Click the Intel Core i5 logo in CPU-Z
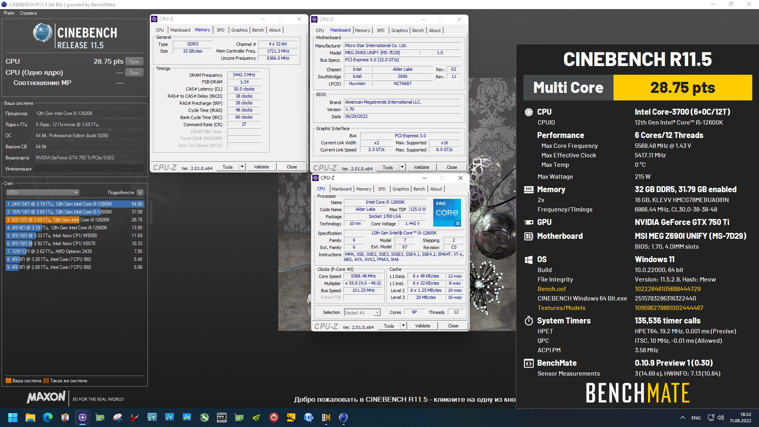 click(x=447, y=213)
